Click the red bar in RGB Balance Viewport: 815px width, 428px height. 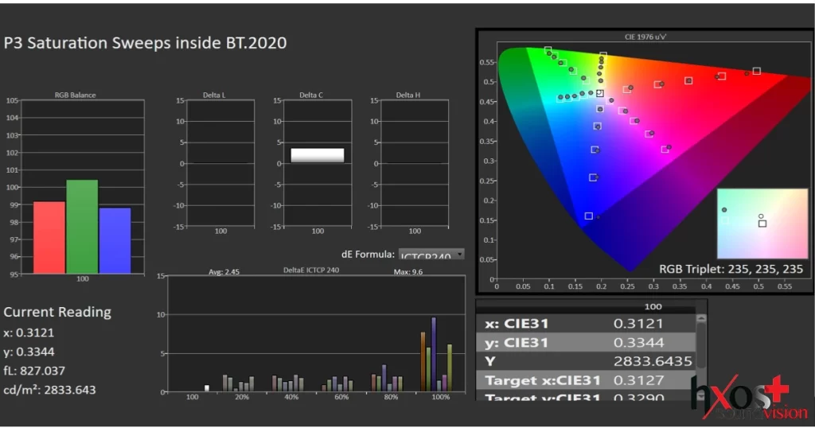coord(49,237)
